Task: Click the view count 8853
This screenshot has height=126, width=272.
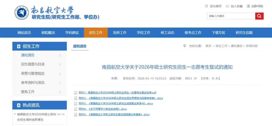Action: tap(188, 78)
